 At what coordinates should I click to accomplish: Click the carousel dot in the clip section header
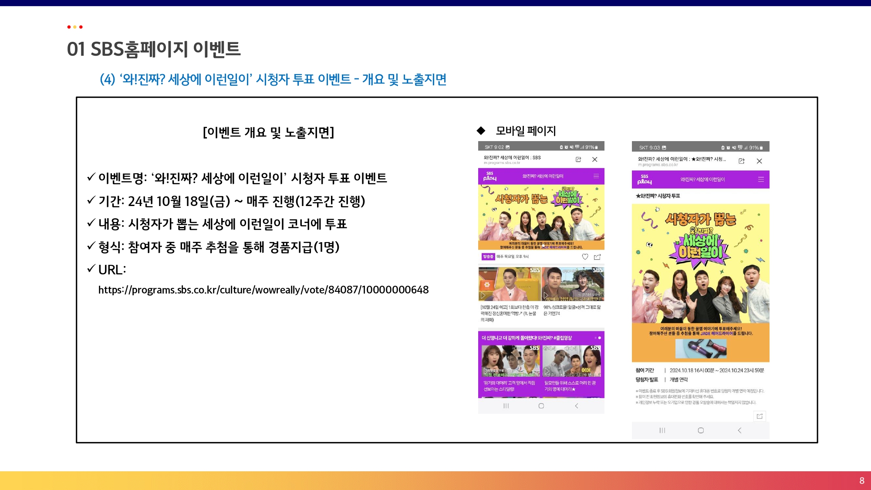[600, 338]
